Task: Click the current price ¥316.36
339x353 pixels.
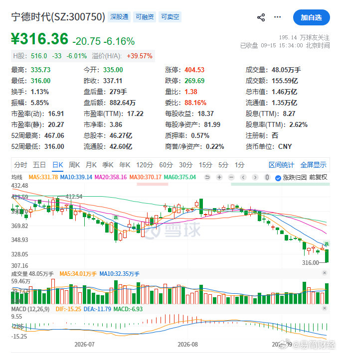Action: (40, 39)
